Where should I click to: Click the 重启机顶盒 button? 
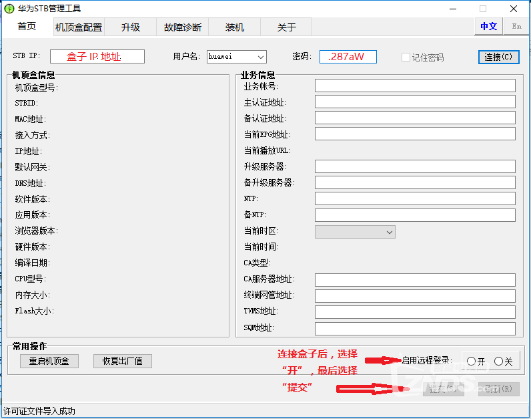(x=49, y=361)
